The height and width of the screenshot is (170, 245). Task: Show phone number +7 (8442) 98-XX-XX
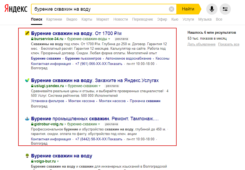pyautogui.click(x=99, y=139)
